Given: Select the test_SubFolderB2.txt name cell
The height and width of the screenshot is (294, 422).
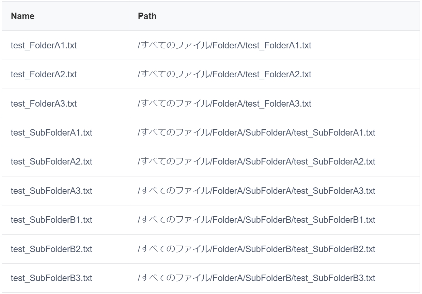Looking at the screenshot, I should [51, 249].
